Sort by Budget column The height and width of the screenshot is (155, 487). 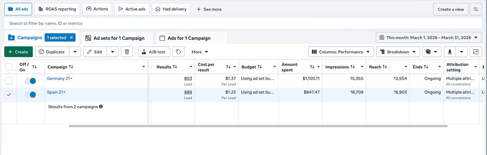tap(259, 67)
